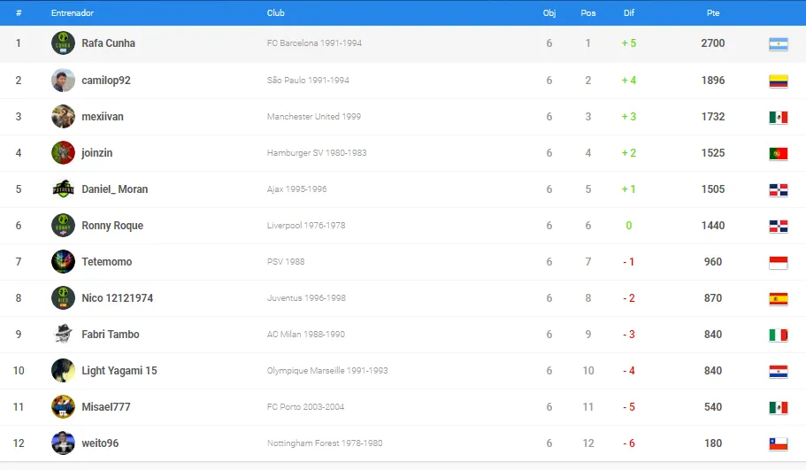
Task: Click Daniel_ Moran's team badge avatar
Action: (63, 189)
